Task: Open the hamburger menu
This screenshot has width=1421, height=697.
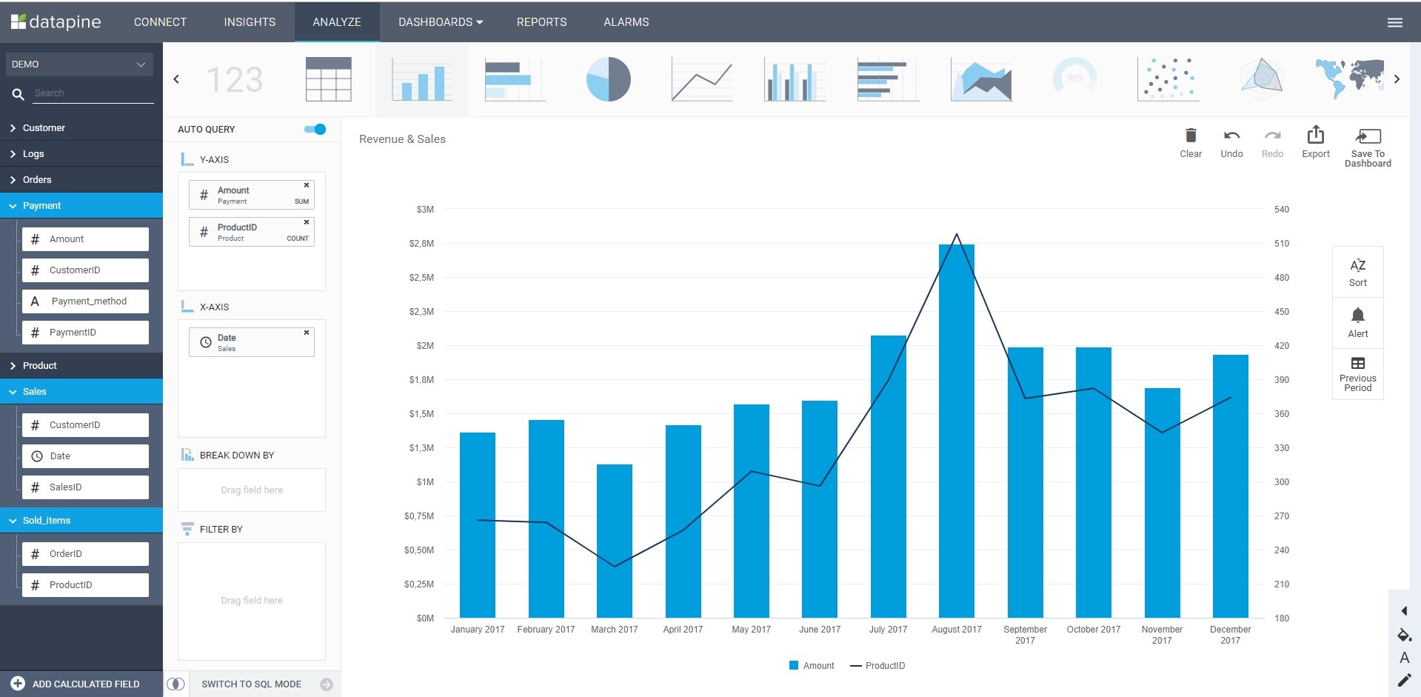Action: 1395,22
